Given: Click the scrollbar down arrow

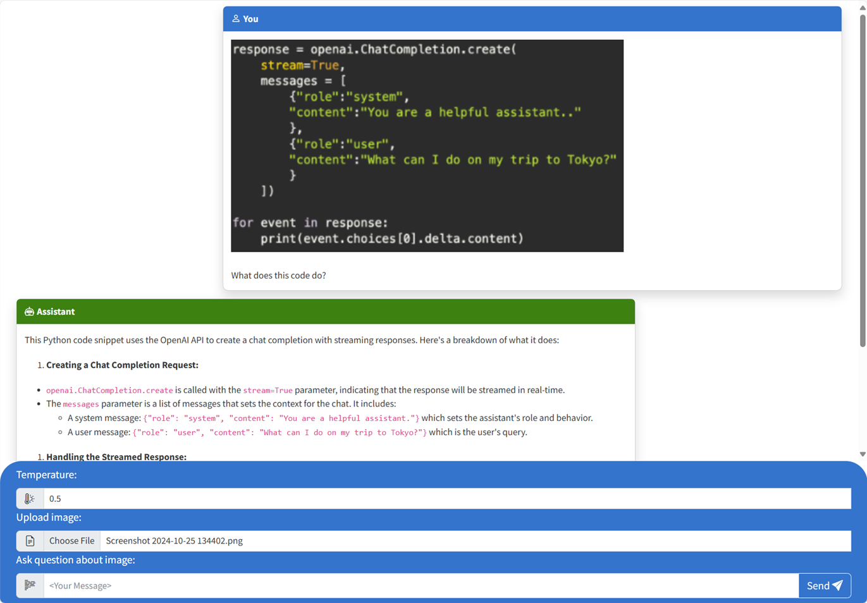Looking at the screenshot, I should 863,454.
